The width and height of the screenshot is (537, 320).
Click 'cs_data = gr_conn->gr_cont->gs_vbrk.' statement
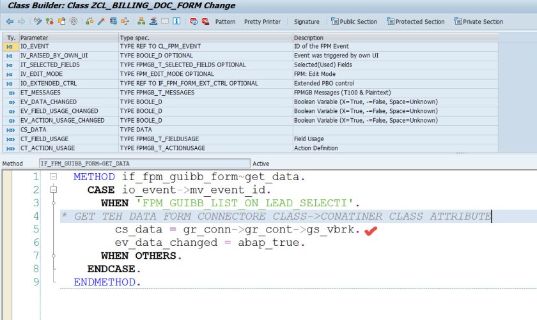pos(237,229)
